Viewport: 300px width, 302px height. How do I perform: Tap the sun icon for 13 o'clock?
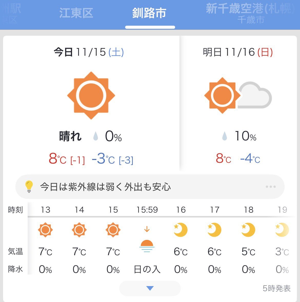45,230
